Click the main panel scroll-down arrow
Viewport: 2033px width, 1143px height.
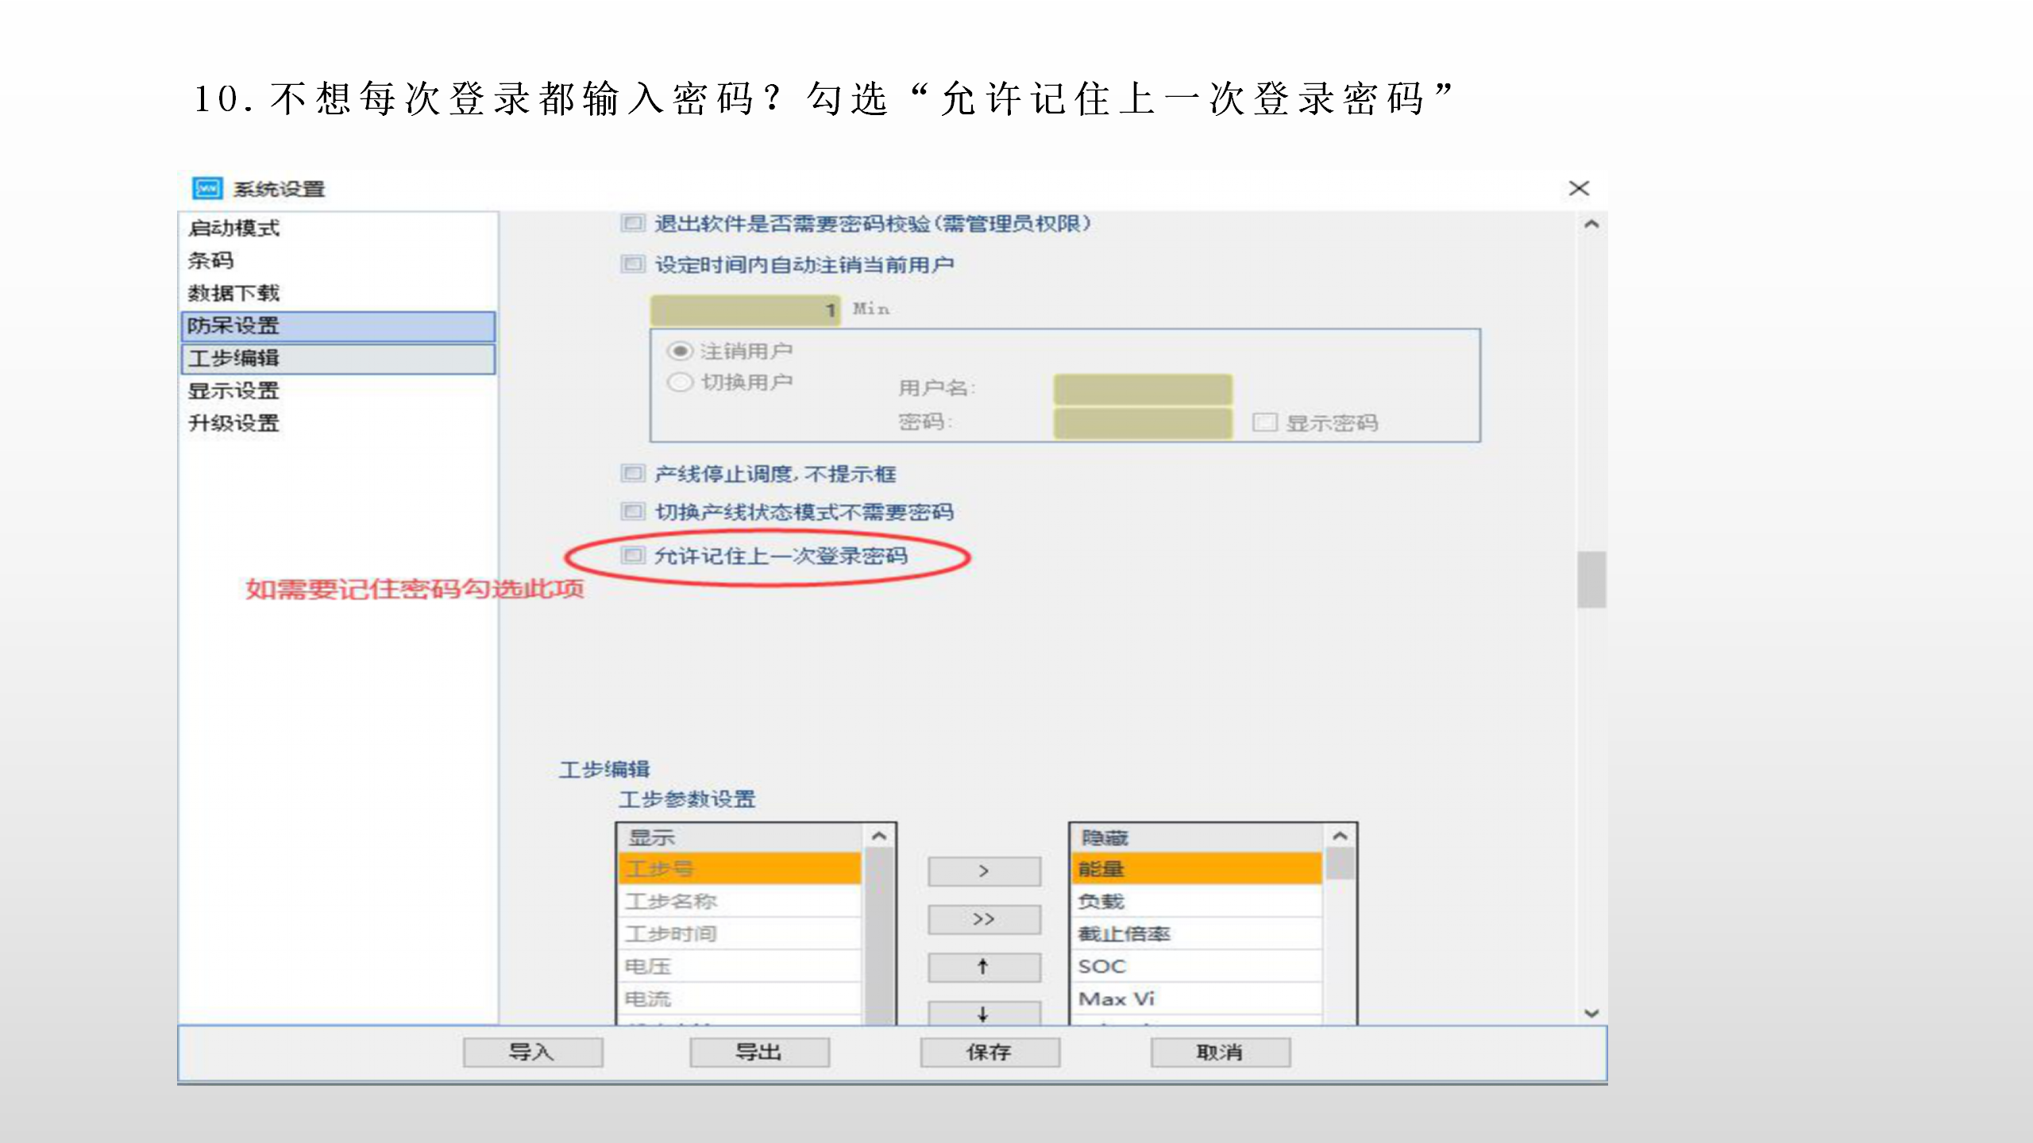(x=1591, y=1013)
